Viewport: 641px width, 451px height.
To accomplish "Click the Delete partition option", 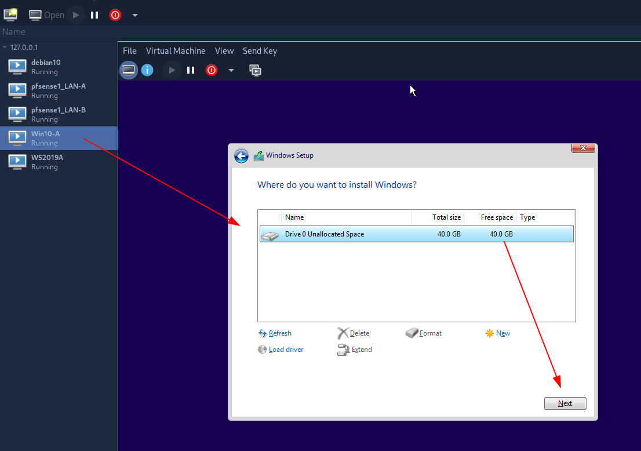I will pyautogui.click(x=353, y=333).
